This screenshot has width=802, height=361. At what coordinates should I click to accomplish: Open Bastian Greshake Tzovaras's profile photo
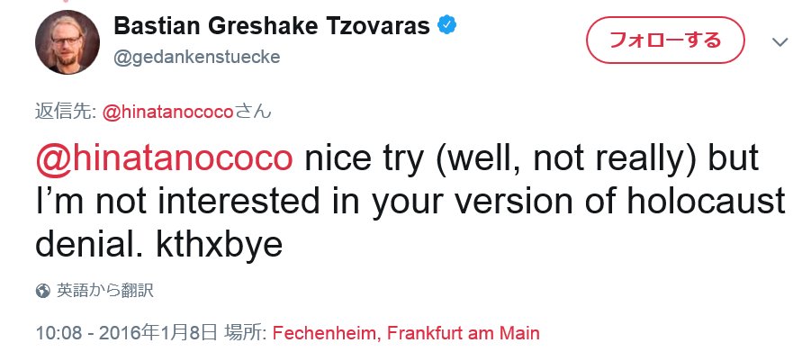[x=68, y=41]
